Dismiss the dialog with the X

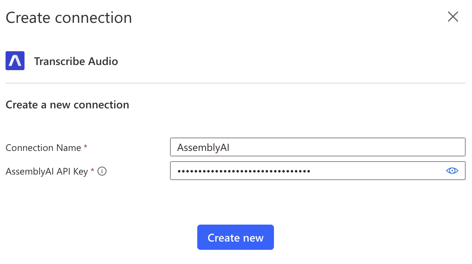point(453,17)
